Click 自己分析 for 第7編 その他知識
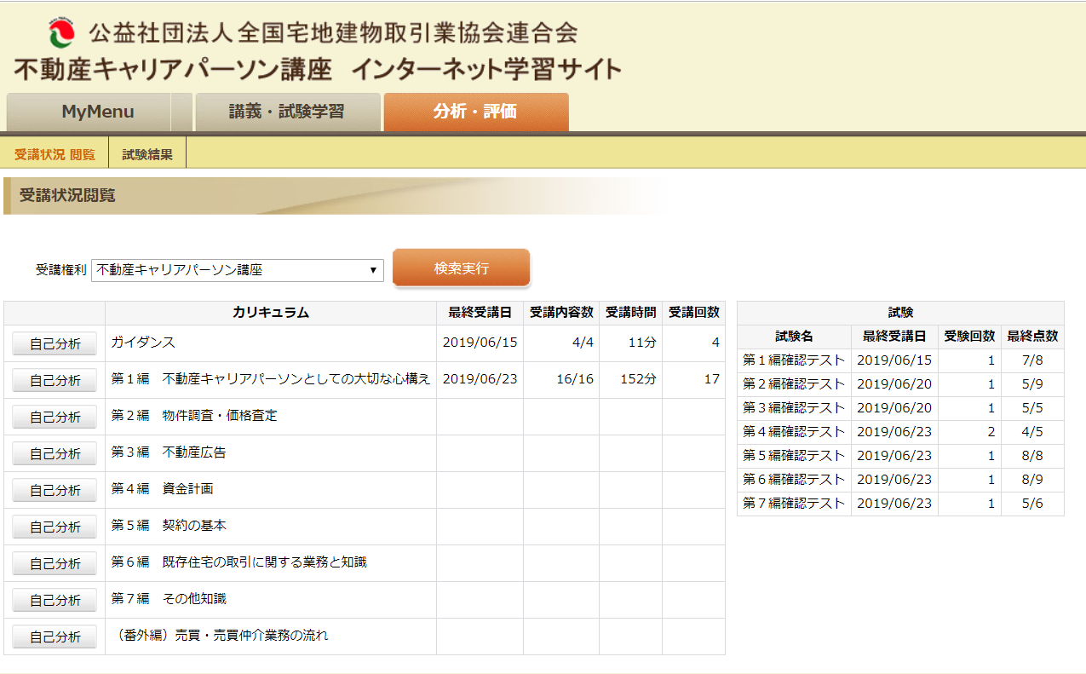 pyautogui.click(x=55, y=600)
